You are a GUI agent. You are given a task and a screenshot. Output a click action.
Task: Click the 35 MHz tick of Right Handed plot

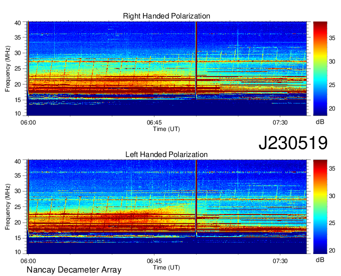18,37
